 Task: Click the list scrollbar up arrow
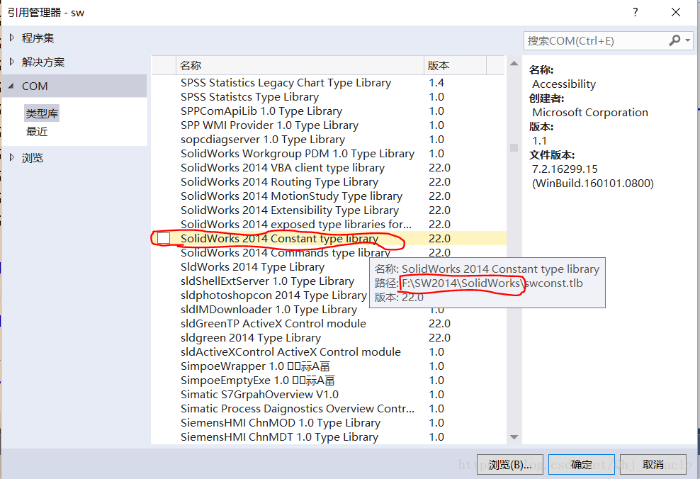click(x=514, y=63)
